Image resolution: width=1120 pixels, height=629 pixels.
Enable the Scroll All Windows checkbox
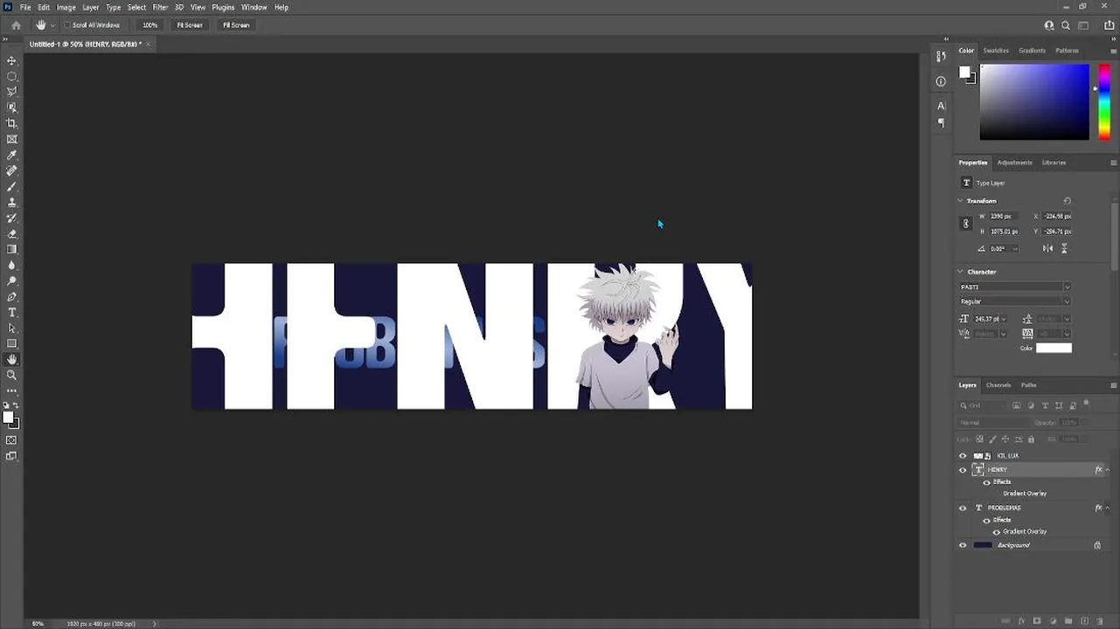tap(68, 25)
